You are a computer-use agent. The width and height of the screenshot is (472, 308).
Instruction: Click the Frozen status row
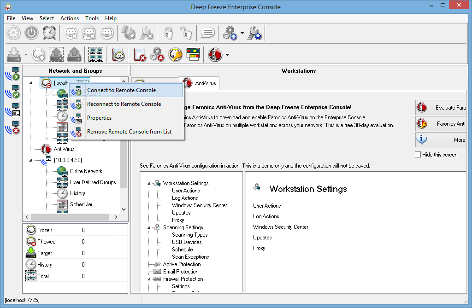point(75,230)
